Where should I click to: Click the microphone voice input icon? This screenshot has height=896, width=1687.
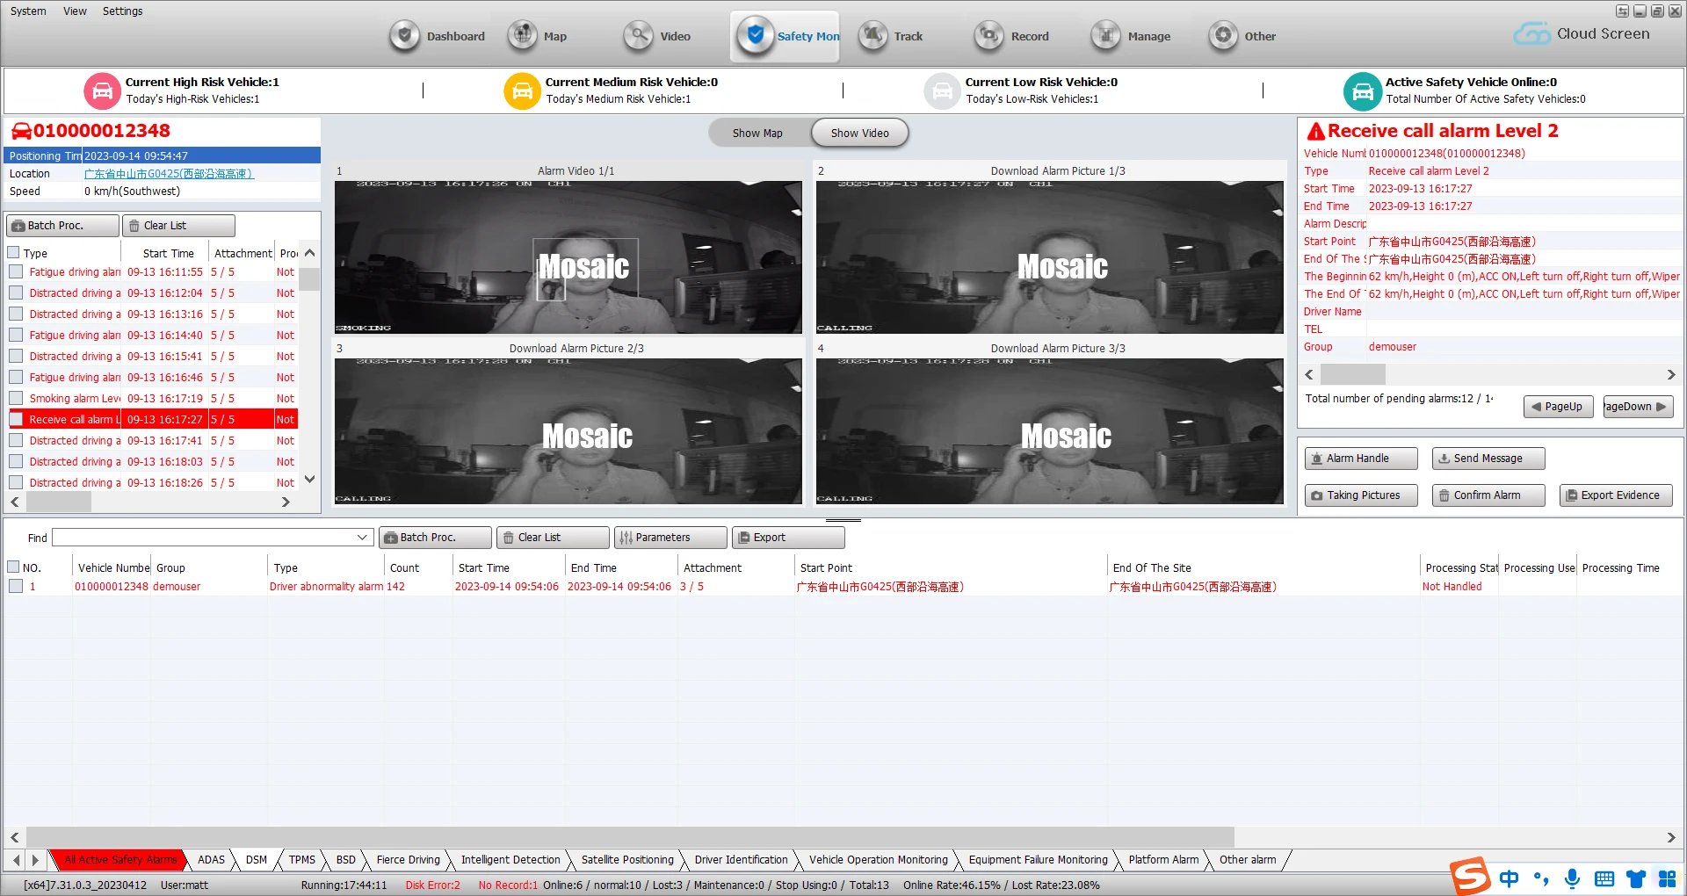tap(1573, 878)
